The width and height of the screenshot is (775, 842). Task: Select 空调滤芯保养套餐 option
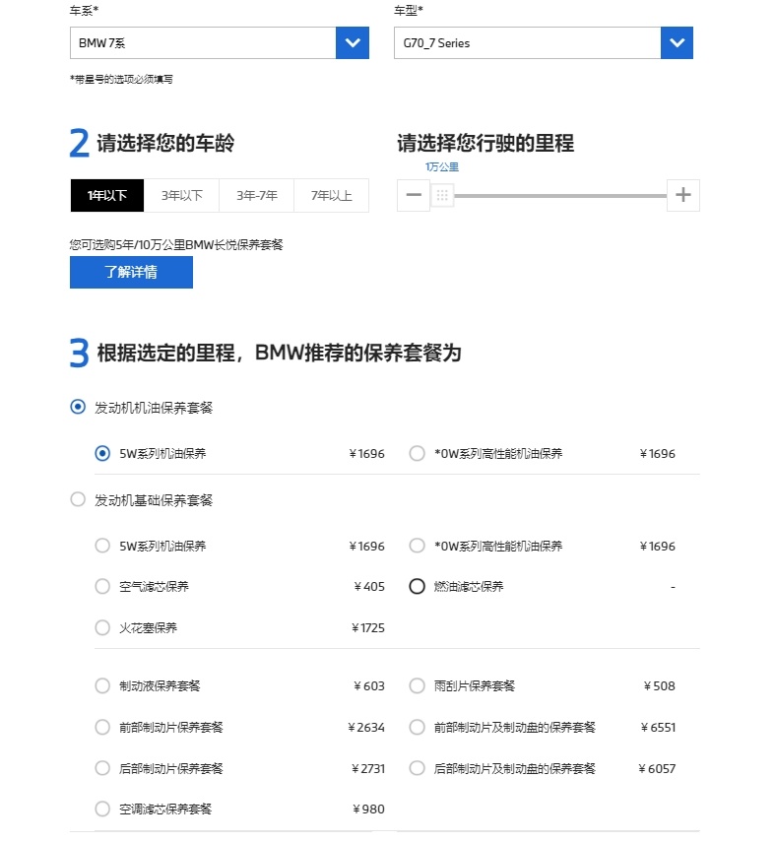coord(102,809)
